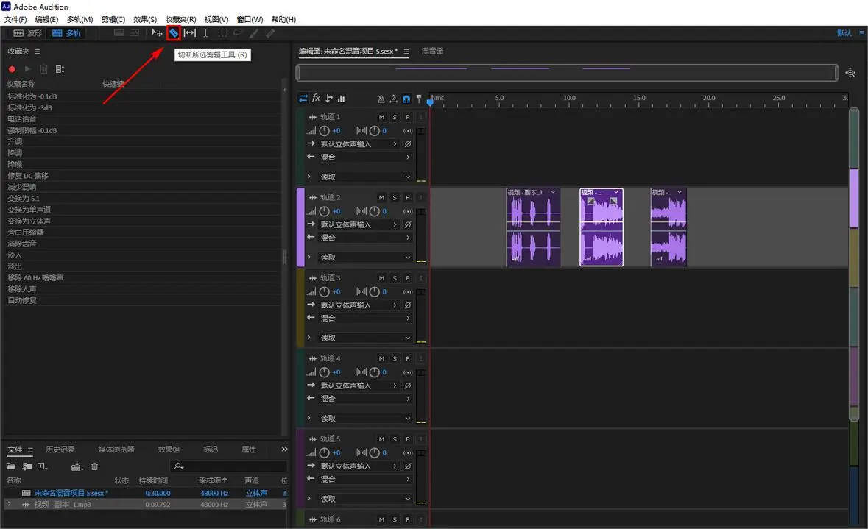Open the 窗口(W) menu

pos(250,19)
